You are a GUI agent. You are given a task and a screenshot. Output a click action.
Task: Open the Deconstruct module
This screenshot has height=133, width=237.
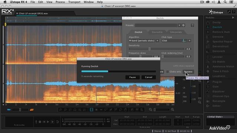point(220,47)
